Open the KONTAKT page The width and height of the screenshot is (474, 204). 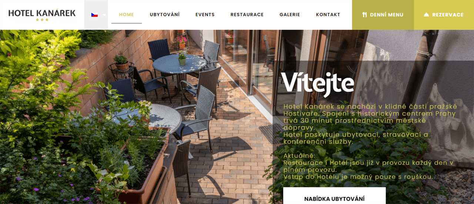pos(328,15)
